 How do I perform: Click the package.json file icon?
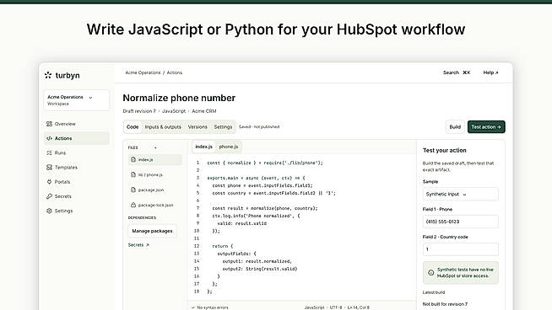pyautogui.click(x=133, y=190)
